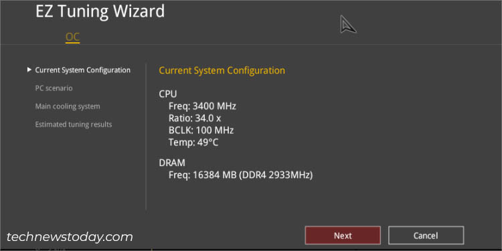Click the BCLK 100 MHz line
The height and width of the screenshot is (251, 502).
[x=201, y=131]
